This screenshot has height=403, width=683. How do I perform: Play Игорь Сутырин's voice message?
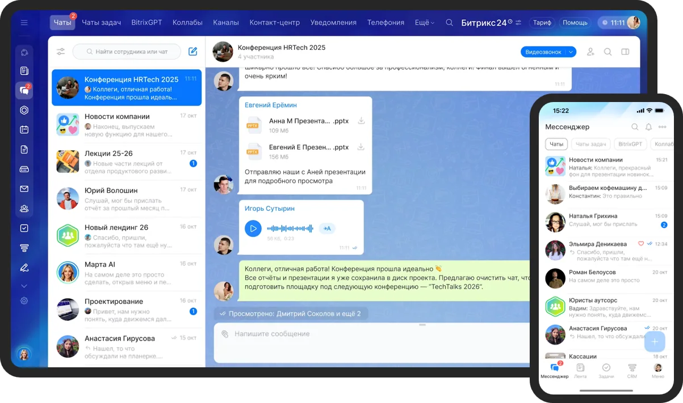point(253,228)
